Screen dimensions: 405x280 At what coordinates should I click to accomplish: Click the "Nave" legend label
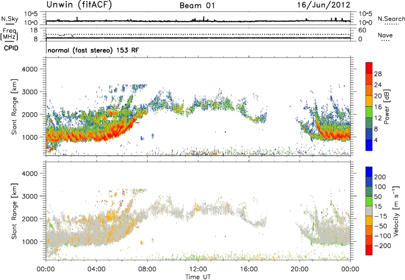coord(385,35)
